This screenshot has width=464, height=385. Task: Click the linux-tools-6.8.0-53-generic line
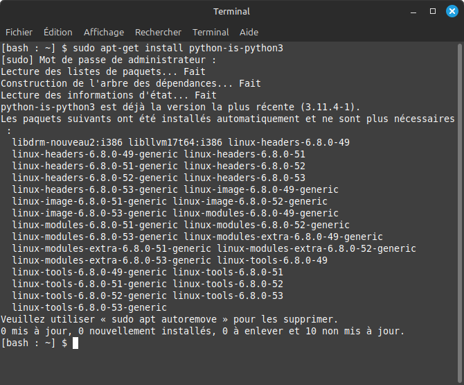click(x=89, y=307)
